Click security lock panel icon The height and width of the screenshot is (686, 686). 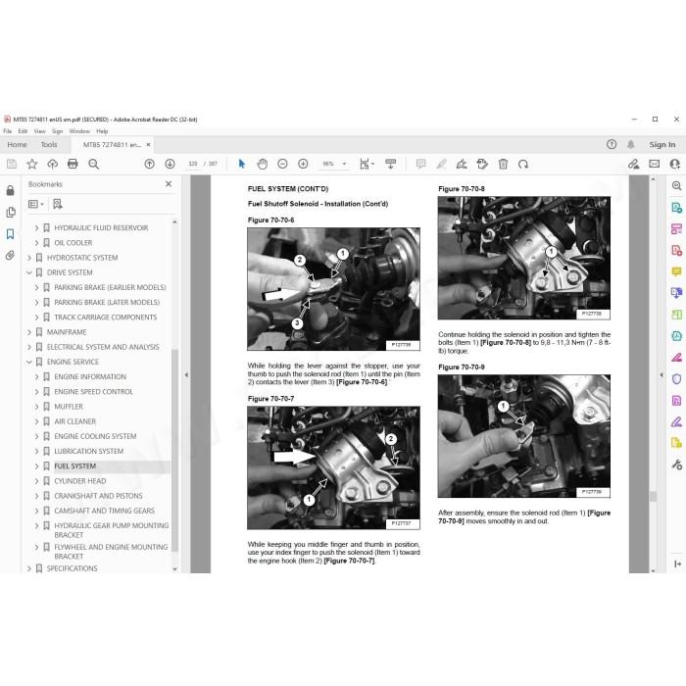(x=11, y=190)
